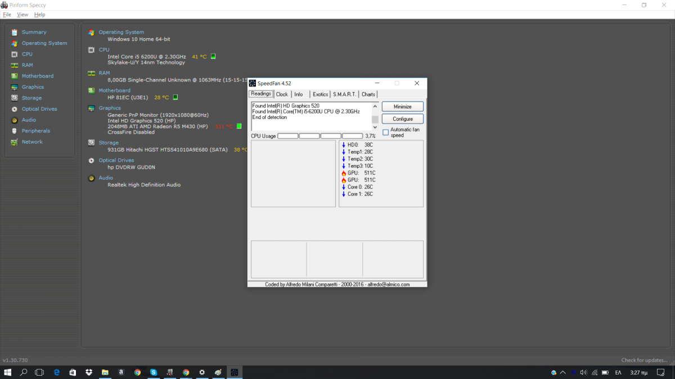Click the RAM heading link in summary panel
675x379 pixels.
coord(104,72)
